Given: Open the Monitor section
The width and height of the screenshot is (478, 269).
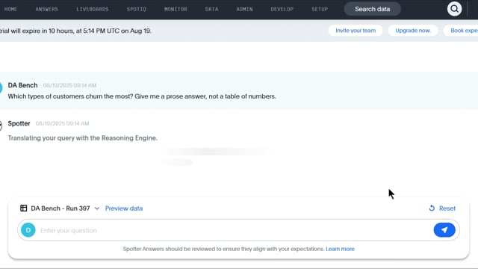Looking at the screenshot, I should coord(176,9).
